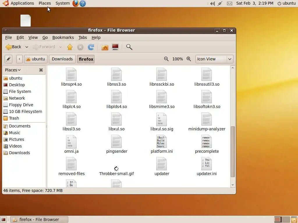The image size is (298, 223).
Task: Select the platform.ini file icon
Action: [x=162, y=141]
